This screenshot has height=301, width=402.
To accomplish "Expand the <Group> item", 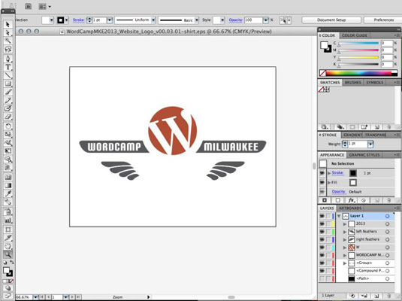I will click(345, 263).
